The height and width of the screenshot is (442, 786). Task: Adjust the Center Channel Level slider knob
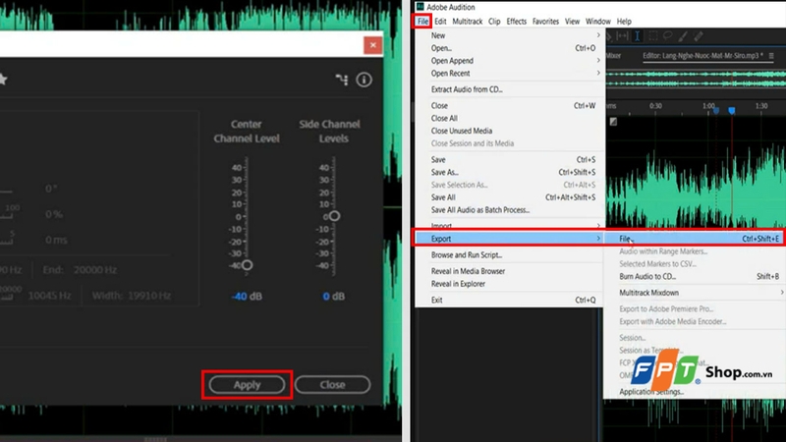click(x=247, y=265)
